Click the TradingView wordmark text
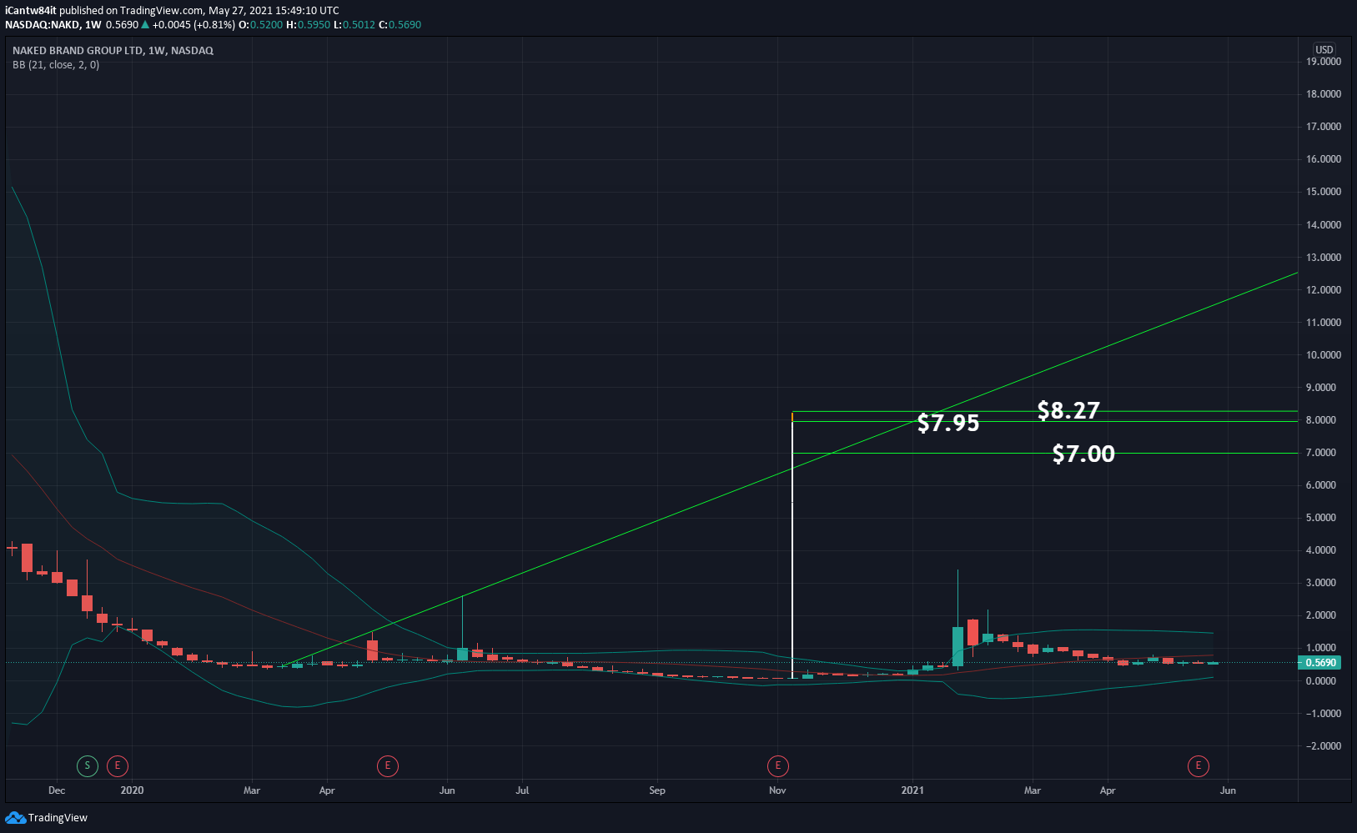Screen dimensions: 1357x833 click(58, 818)
